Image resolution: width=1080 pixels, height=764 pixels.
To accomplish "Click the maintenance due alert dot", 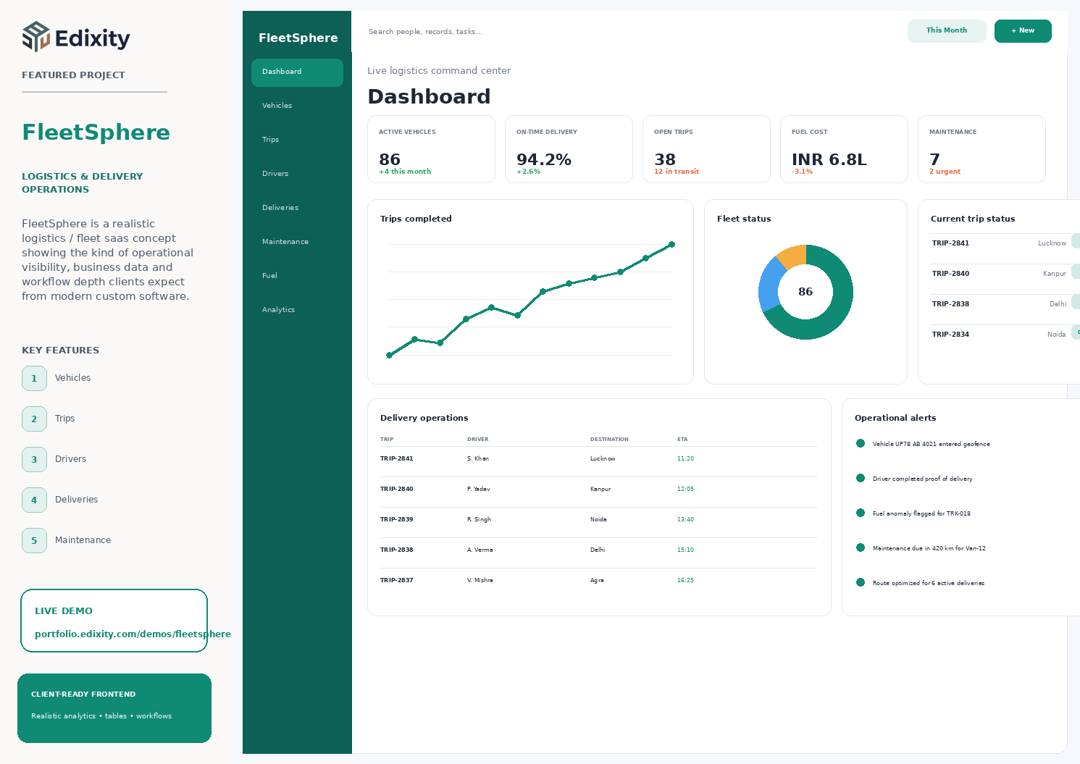I will tap(861, 547).
